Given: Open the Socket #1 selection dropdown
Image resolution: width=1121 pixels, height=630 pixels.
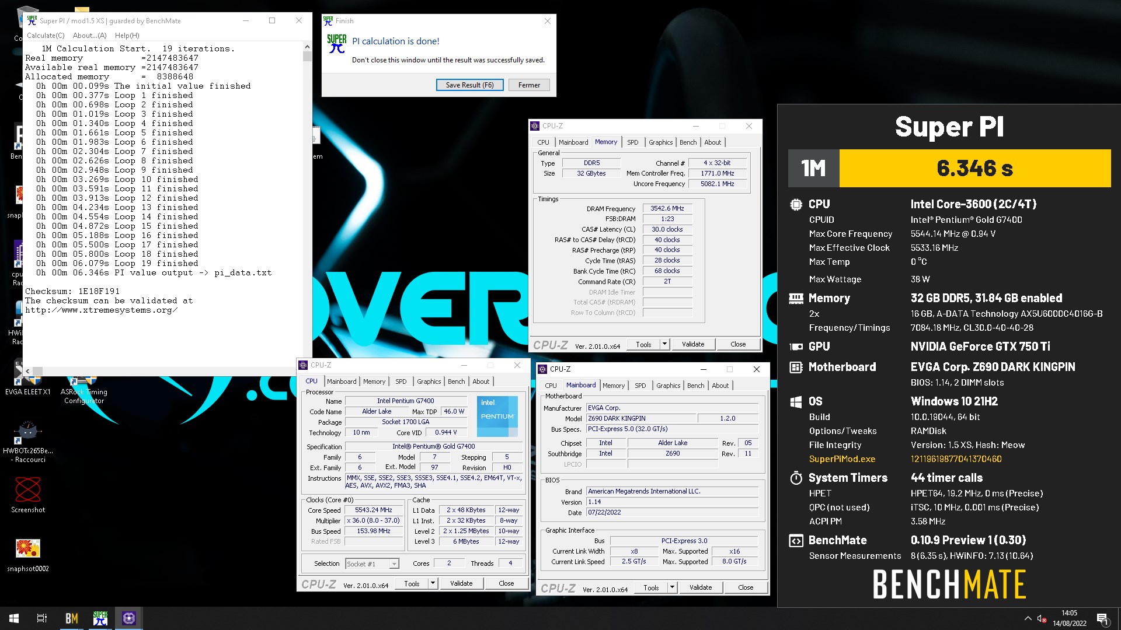Looking at the screenshot, I should click(372, 564).
